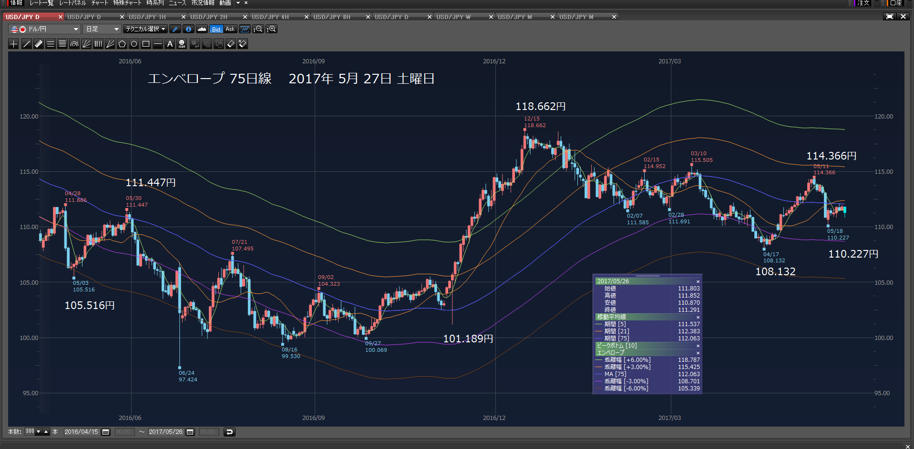
Task: Select the eraser tool for drawings
Action: 231,44
